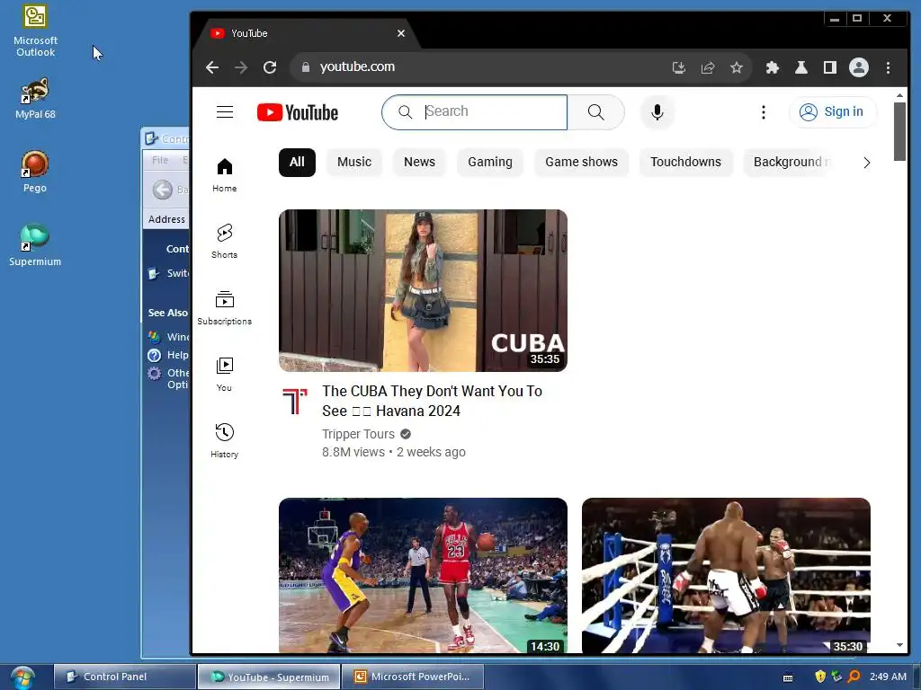This screenshot has width=921, height=690.
Task: Click the magnifier tray icon
Action: 854,677
